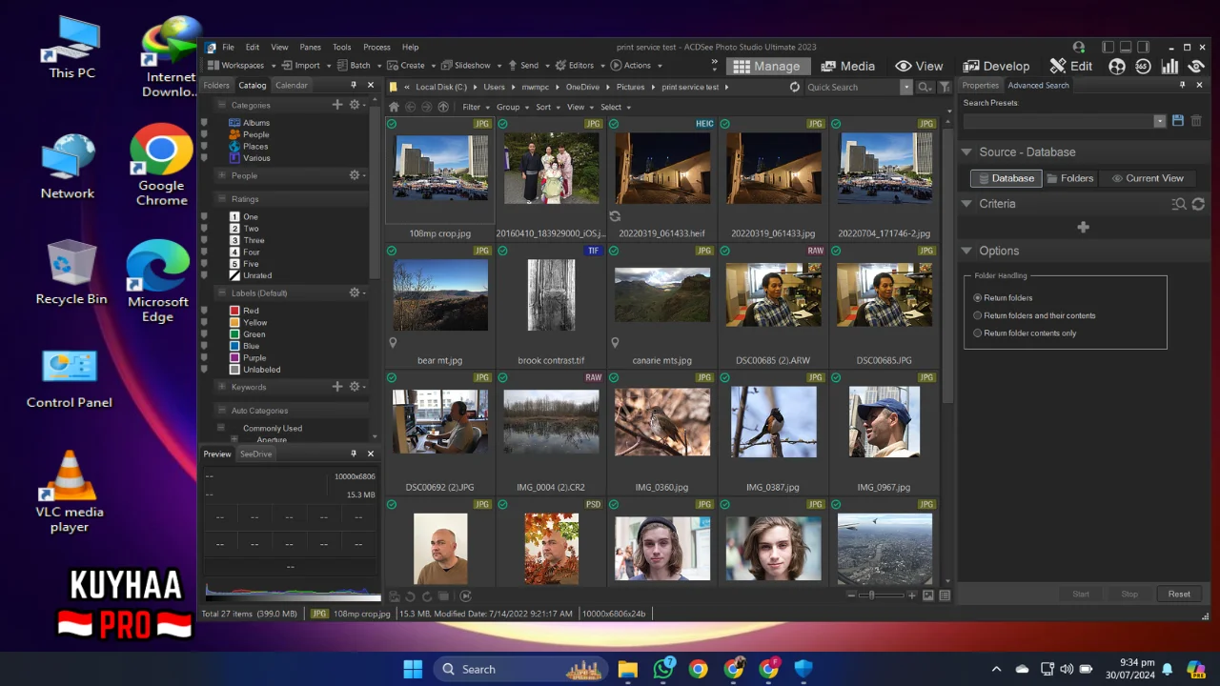Toggle right panel layout icon in title bar
Viewport: 1220px width, 686px height.
click(x=1144, y=47)
